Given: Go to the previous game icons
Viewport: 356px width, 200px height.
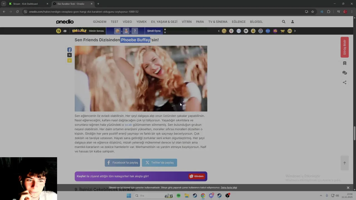Looking at the screenshot, I should click(219, 31).
